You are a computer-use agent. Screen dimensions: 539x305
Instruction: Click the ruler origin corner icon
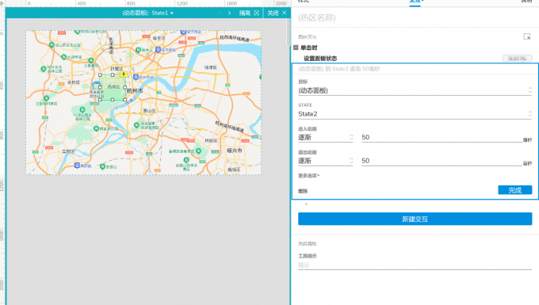click(2, 3)
